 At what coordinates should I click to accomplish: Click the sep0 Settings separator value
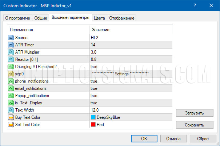point(120,74)
